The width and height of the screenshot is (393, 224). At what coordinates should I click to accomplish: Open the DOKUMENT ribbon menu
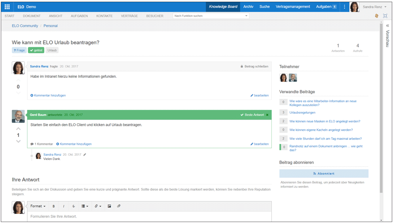32,16
